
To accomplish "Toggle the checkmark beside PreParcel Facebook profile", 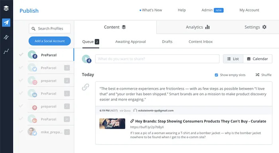I will [21, 54].
